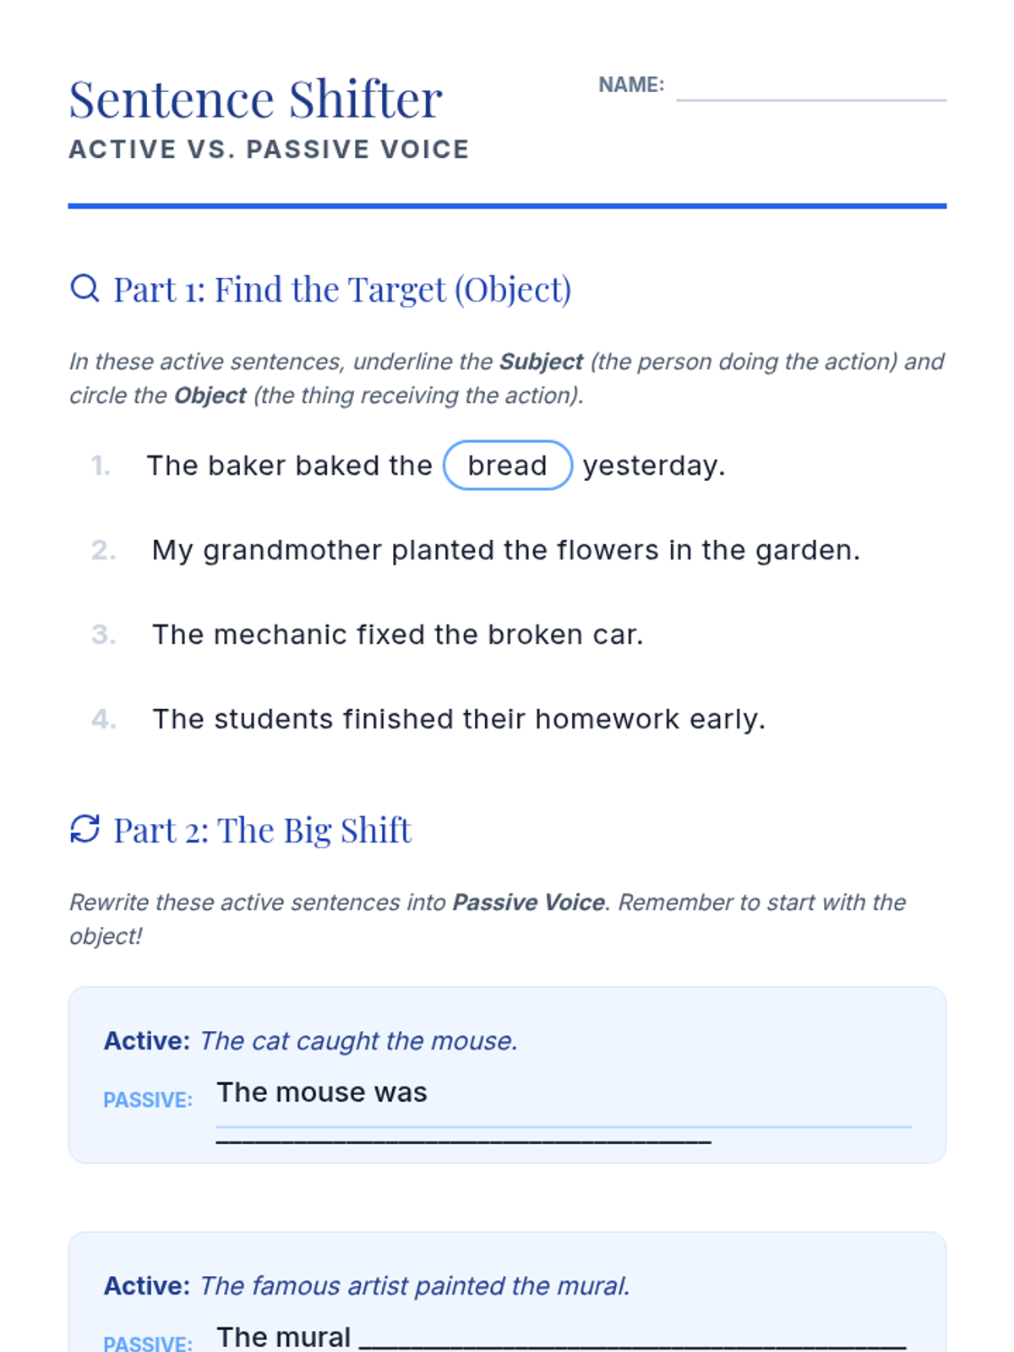The width and height of the screenshot is (1014, 1352).
Task: Click the mural passive answer blank
Action: pos(632,1338)
